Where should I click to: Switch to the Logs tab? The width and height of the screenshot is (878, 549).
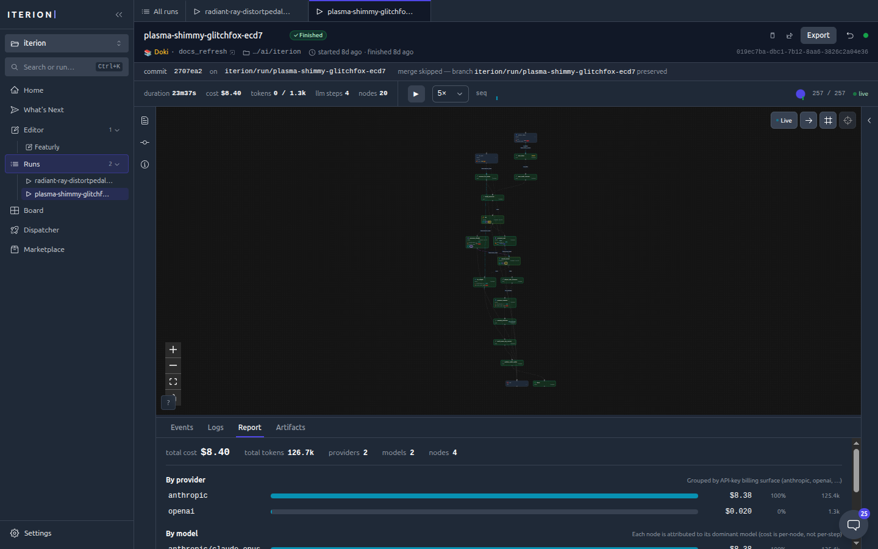[x=215, y=428]
